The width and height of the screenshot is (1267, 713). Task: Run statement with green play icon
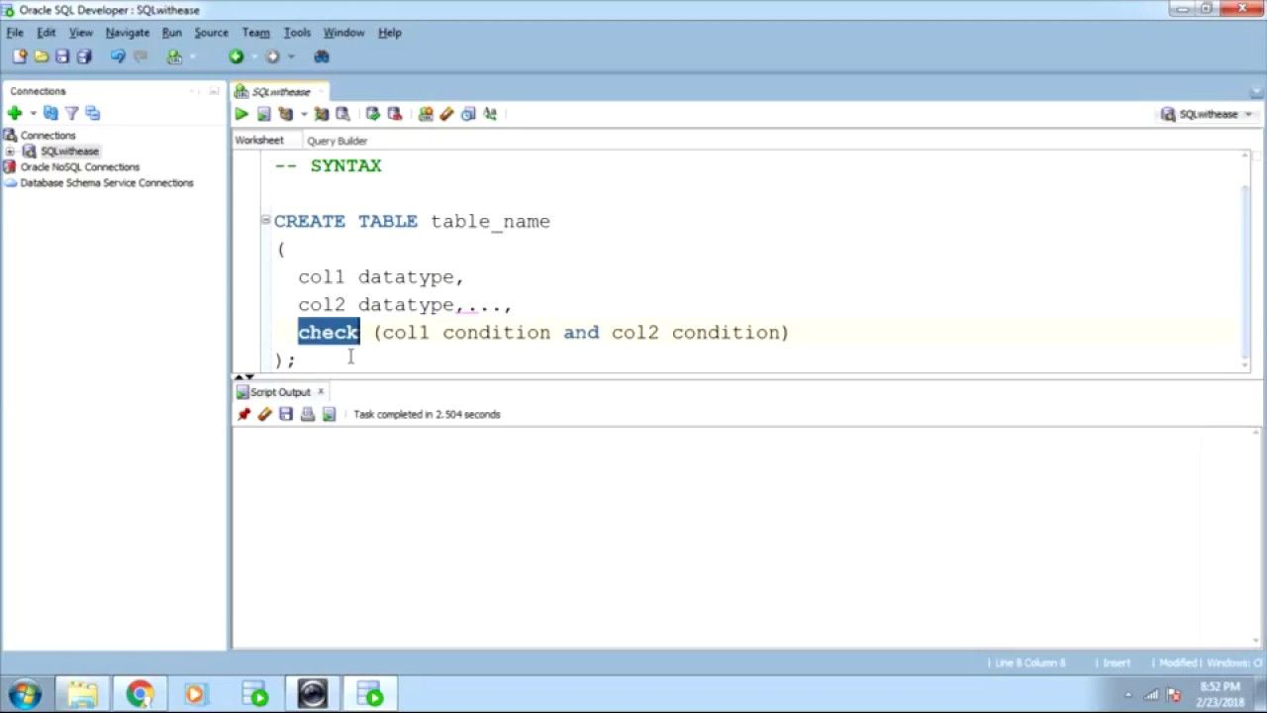tap(242, 114)
